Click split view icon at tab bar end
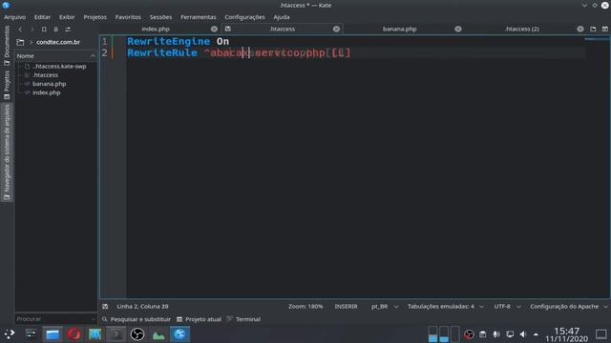This screenshot has height=343, width=611. click(x=604, y=29)
